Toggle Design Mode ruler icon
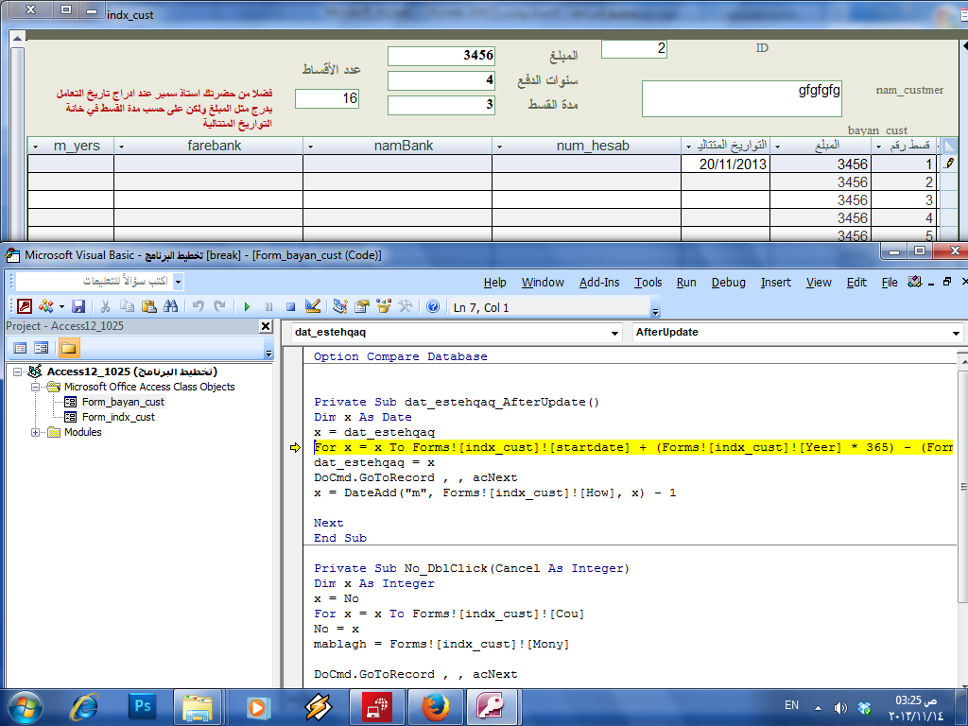 click(312, 306)
